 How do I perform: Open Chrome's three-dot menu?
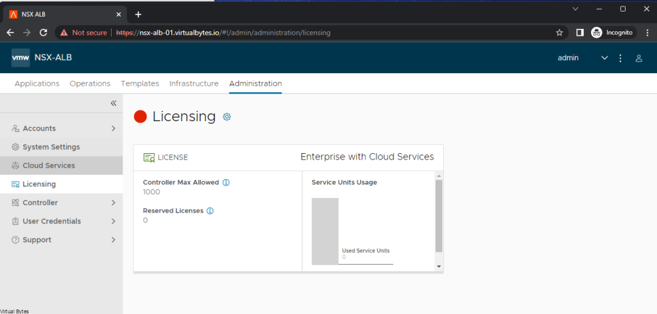(x=647, y=33)
